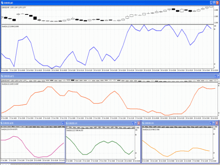Click the EURUSD,M30 window chart icon
Screen dimensions: 220x165
2,123
